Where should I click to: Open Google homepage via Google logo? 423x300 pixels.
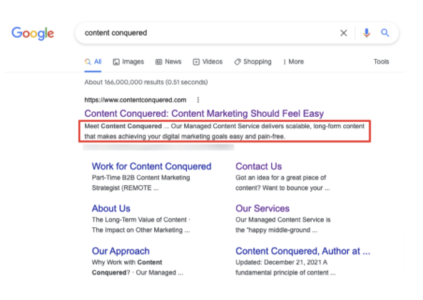[33, 33]
